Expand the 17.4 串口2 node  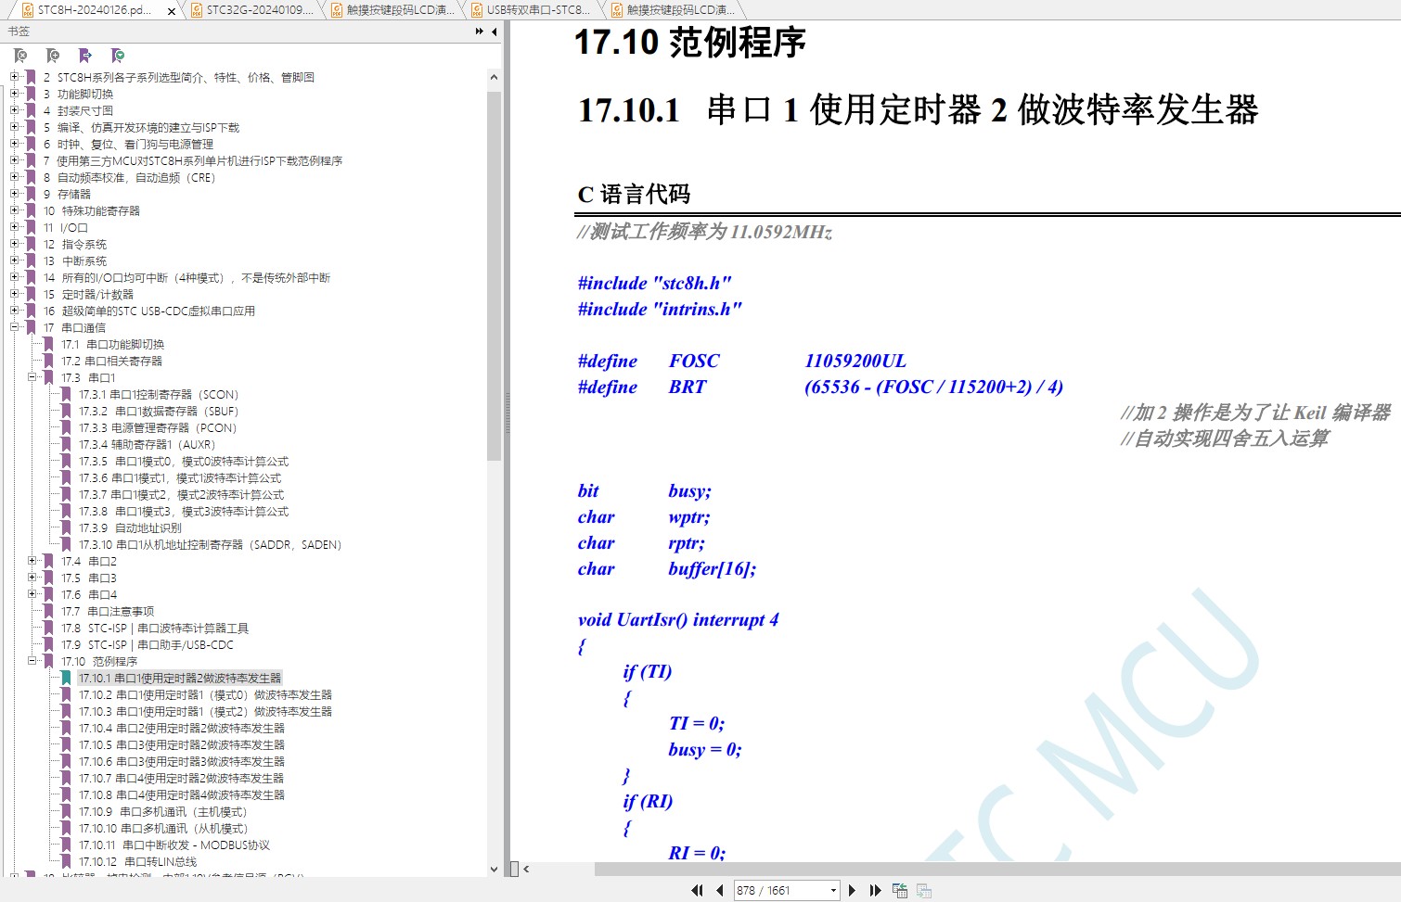32,561
